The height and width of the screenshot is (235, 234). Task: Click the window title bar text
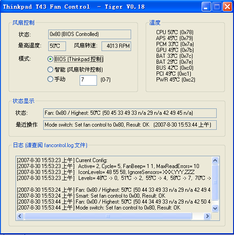point(74,7)
